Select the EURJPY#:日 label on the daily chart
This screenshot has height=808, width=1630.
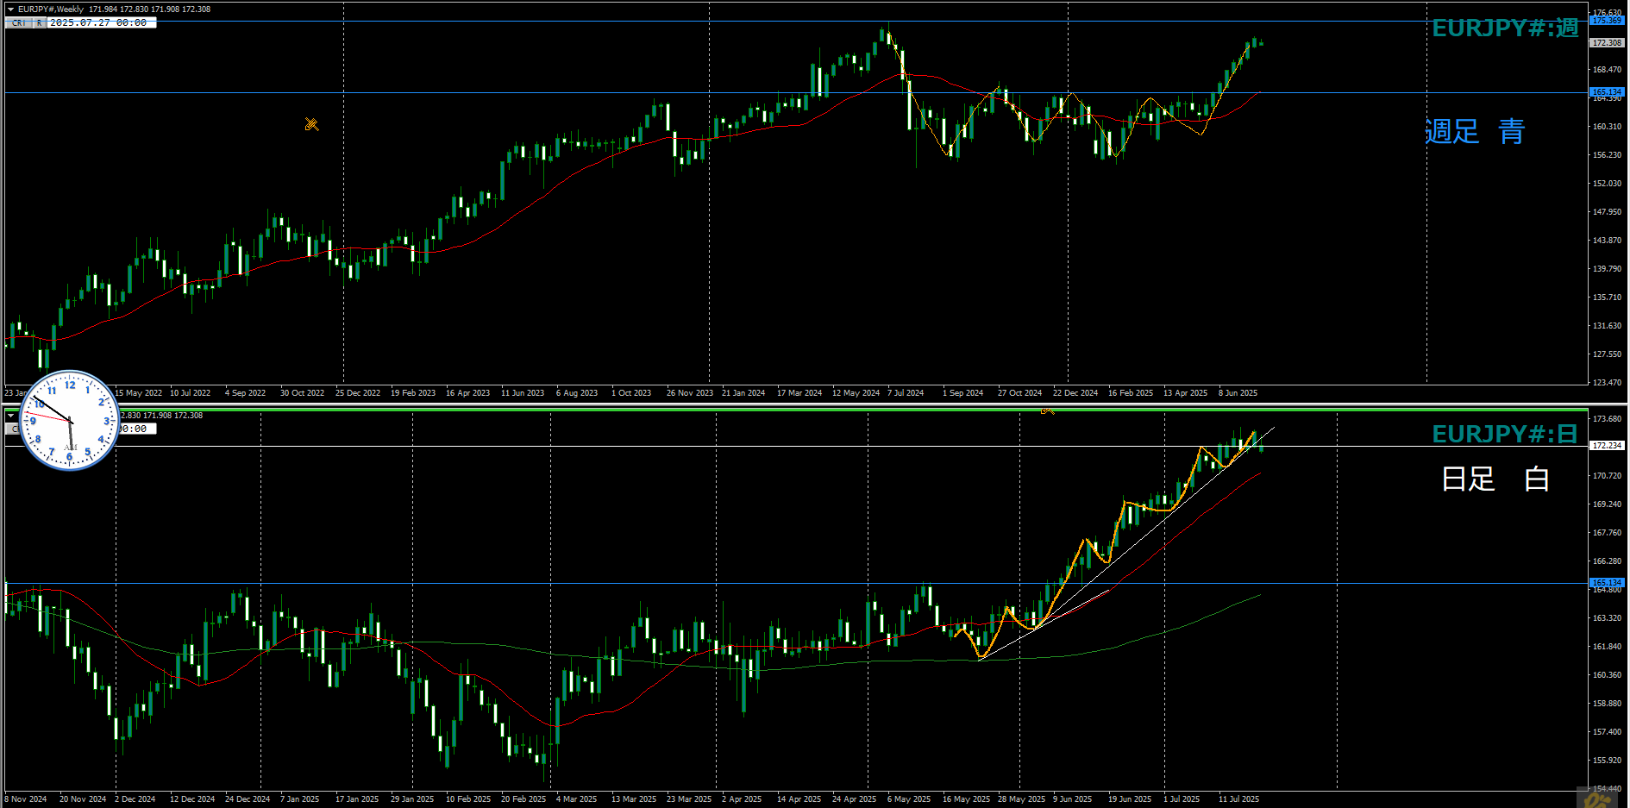click(1506, 435)
